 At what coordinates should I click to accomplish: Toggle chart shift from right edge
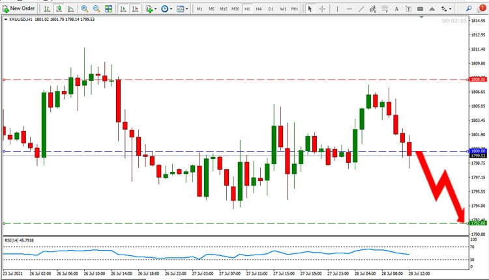(x=135, y=8)
